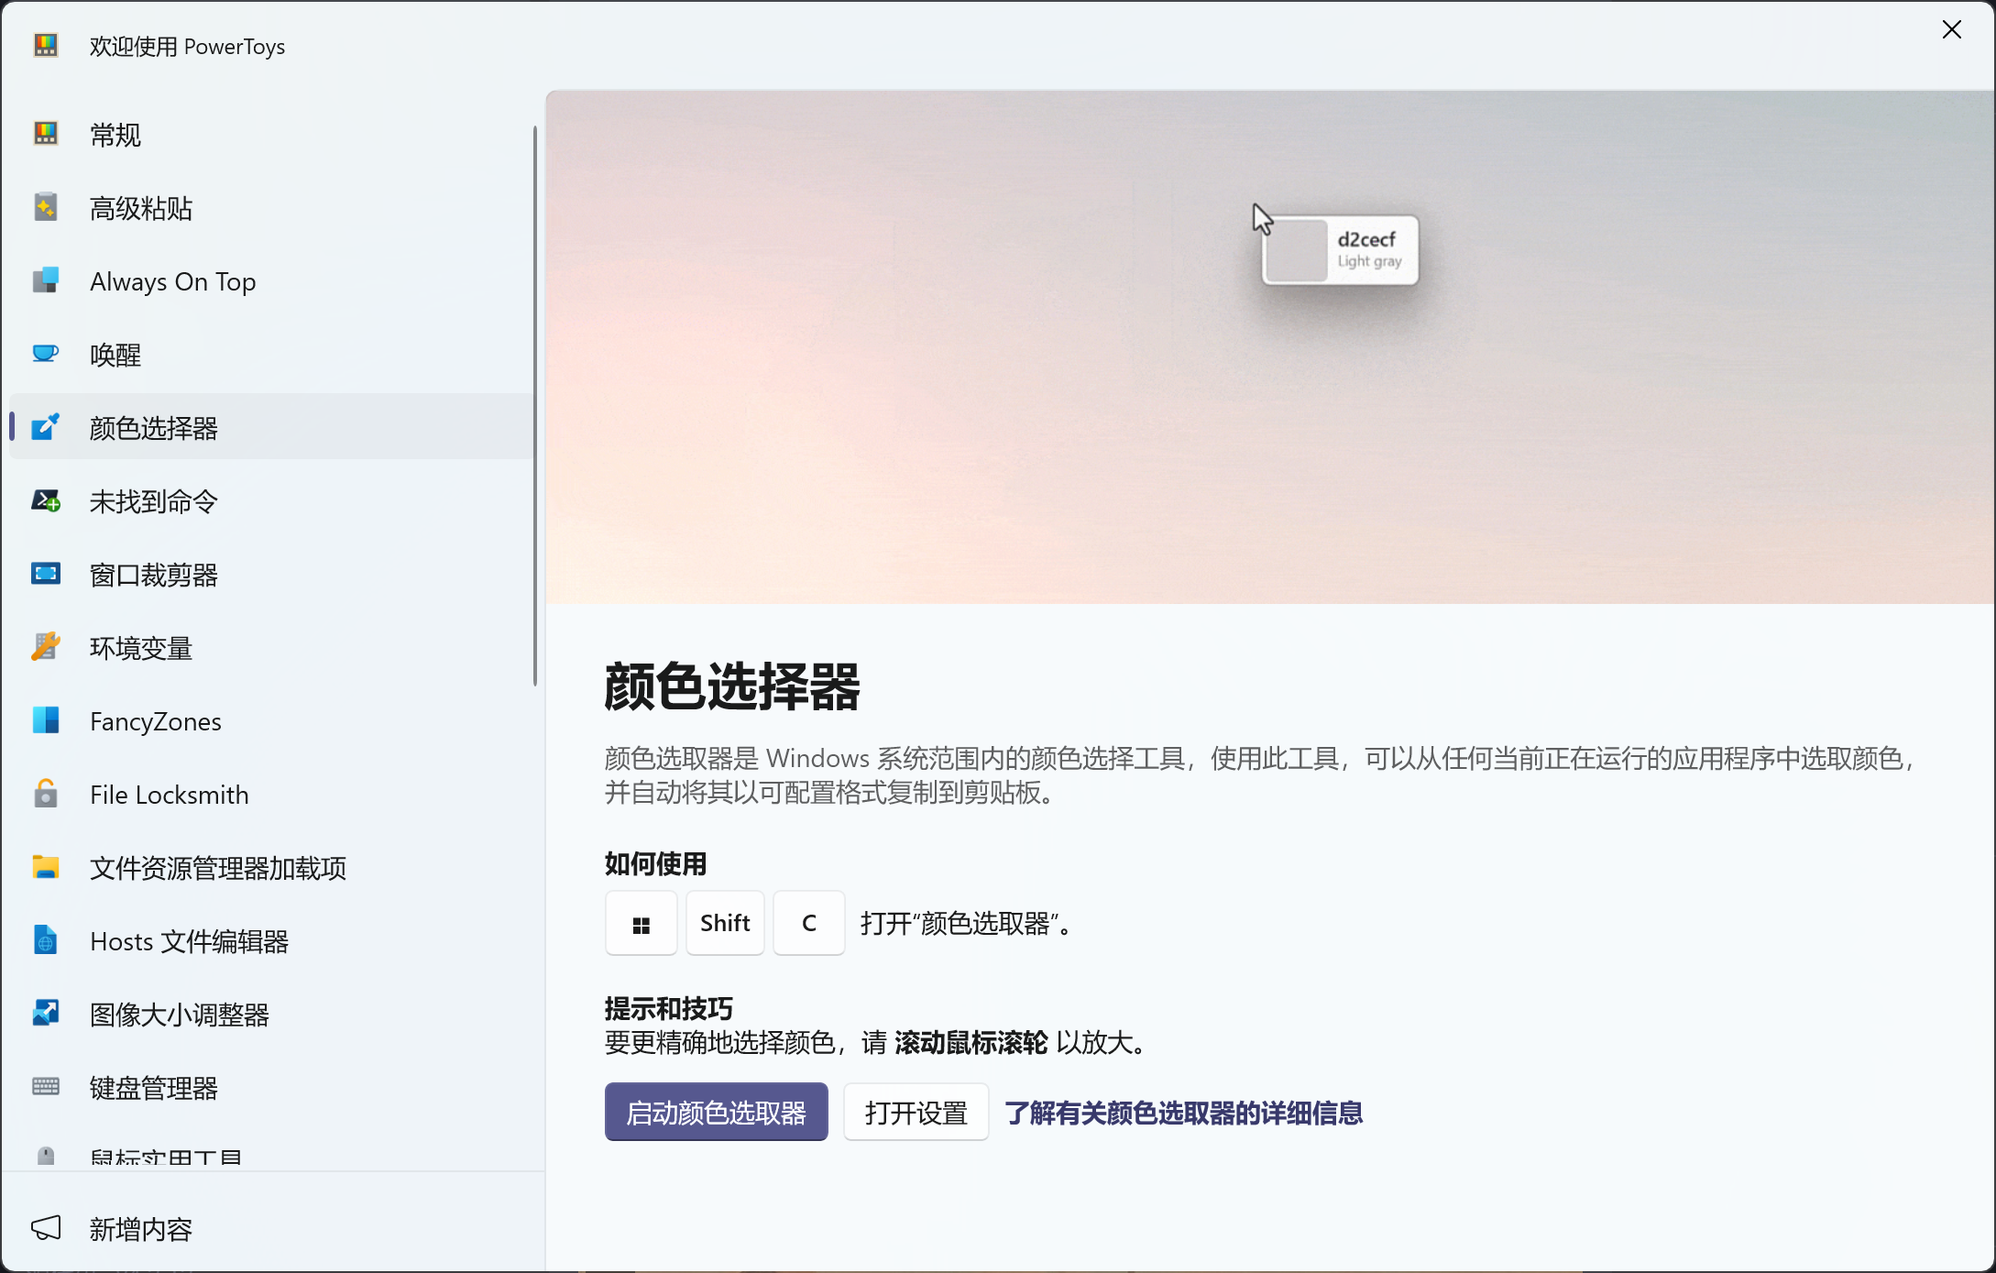Select 高级粘贴 in the sidebar
Image resolution: width=1996 pixels, height=1273 pixels.
(271, 208)
